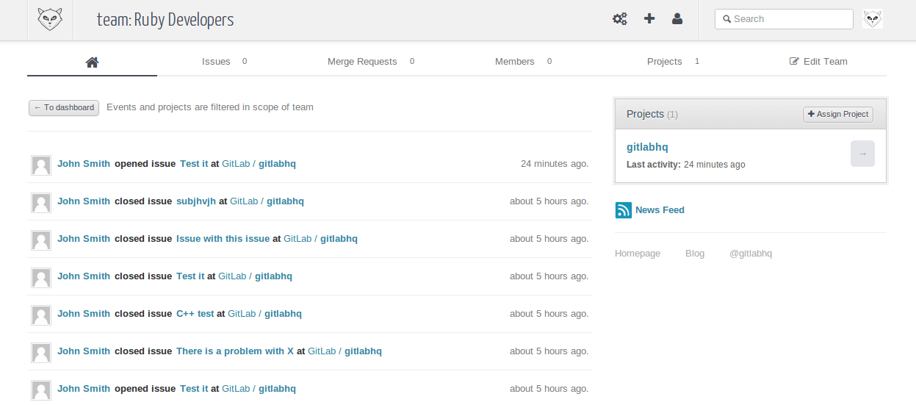Go to team home tab icon
This screenshot has width=916, height=405.
(92, 62)
